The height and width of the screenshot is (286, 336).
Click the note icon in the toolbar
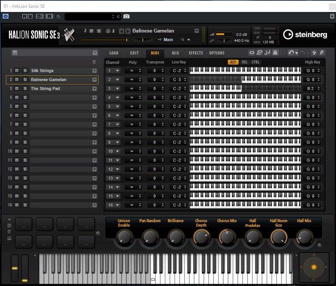(x=267, y=52)
